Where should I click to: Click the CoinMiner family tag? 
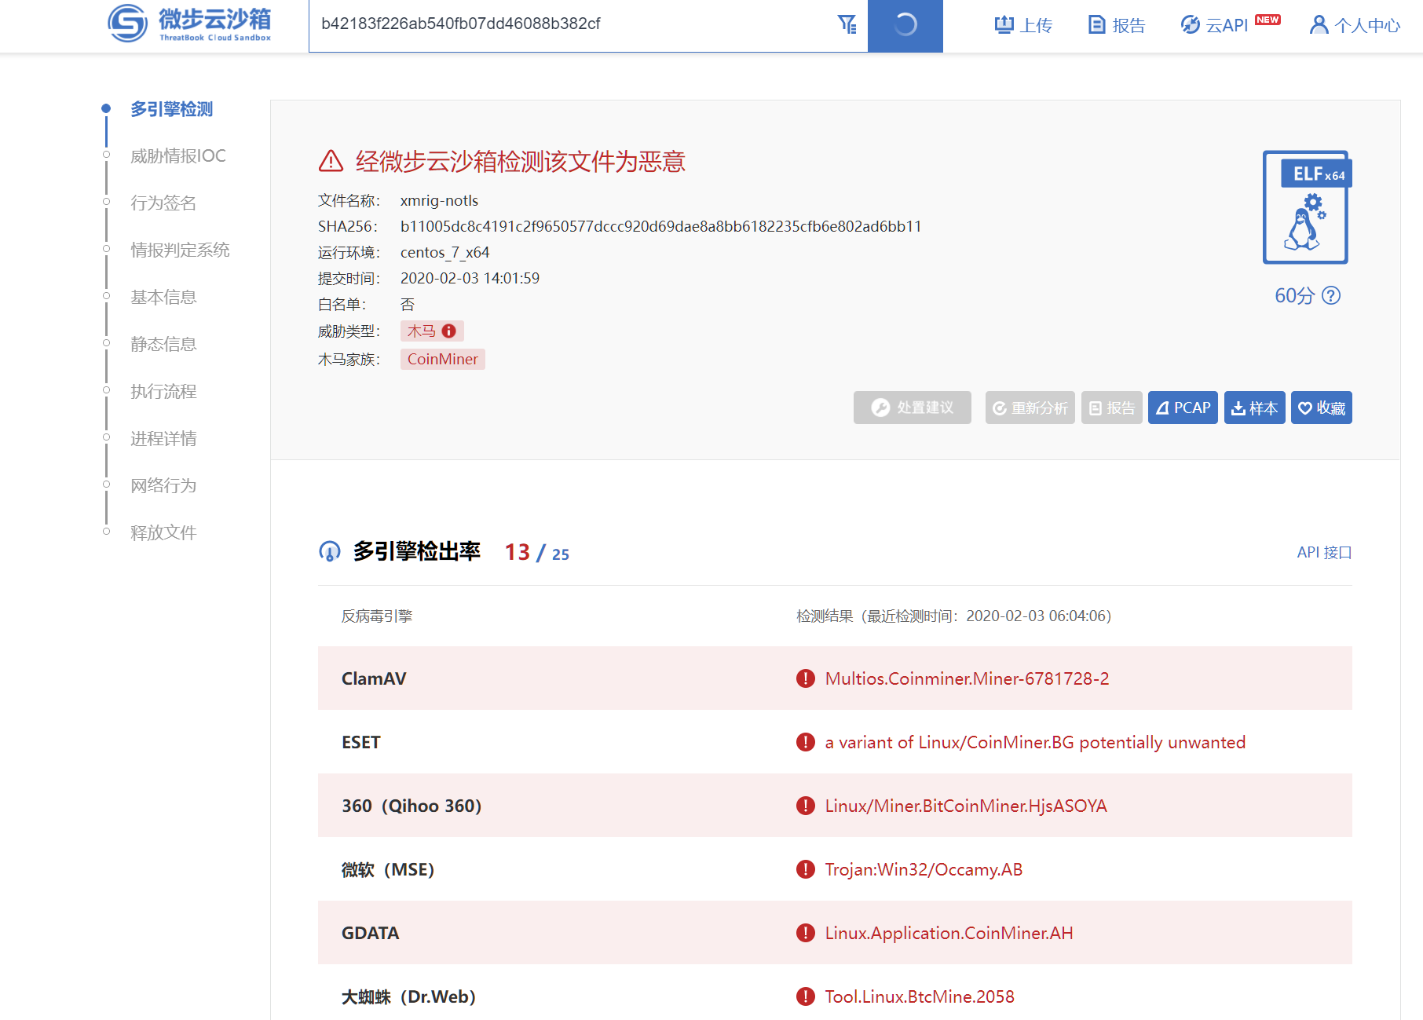click(443, 359)
